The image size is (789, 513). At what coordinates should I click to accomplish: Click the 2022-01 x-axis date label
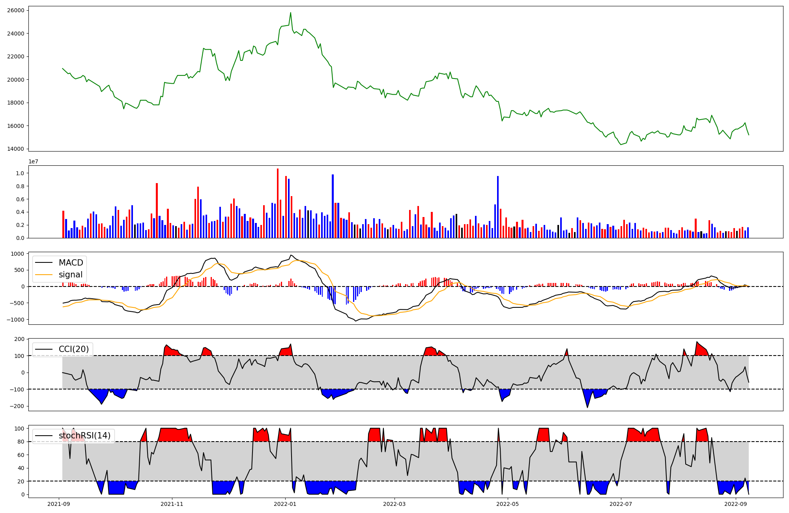(x=285, y=504)
